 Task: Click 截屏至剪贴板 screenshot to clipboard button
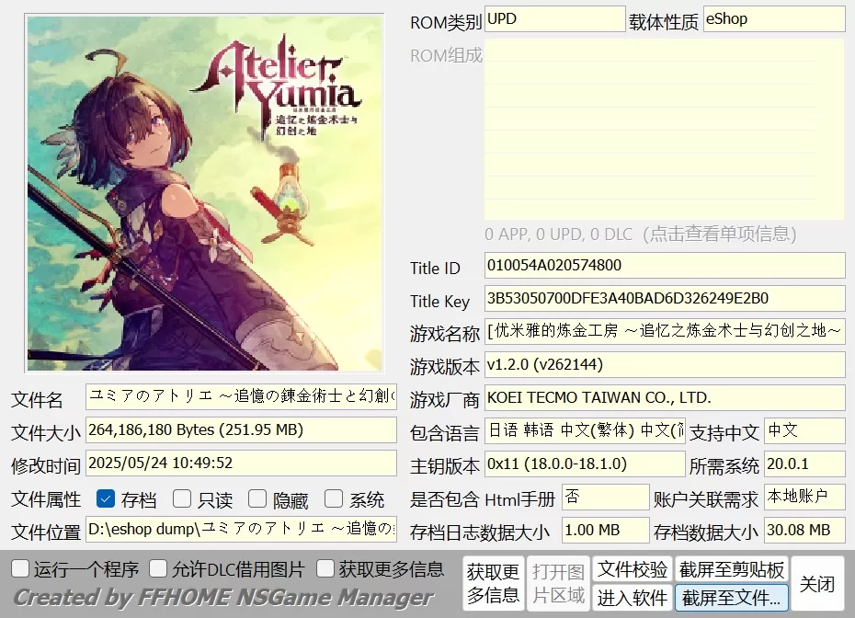click(x=731, y=569)
